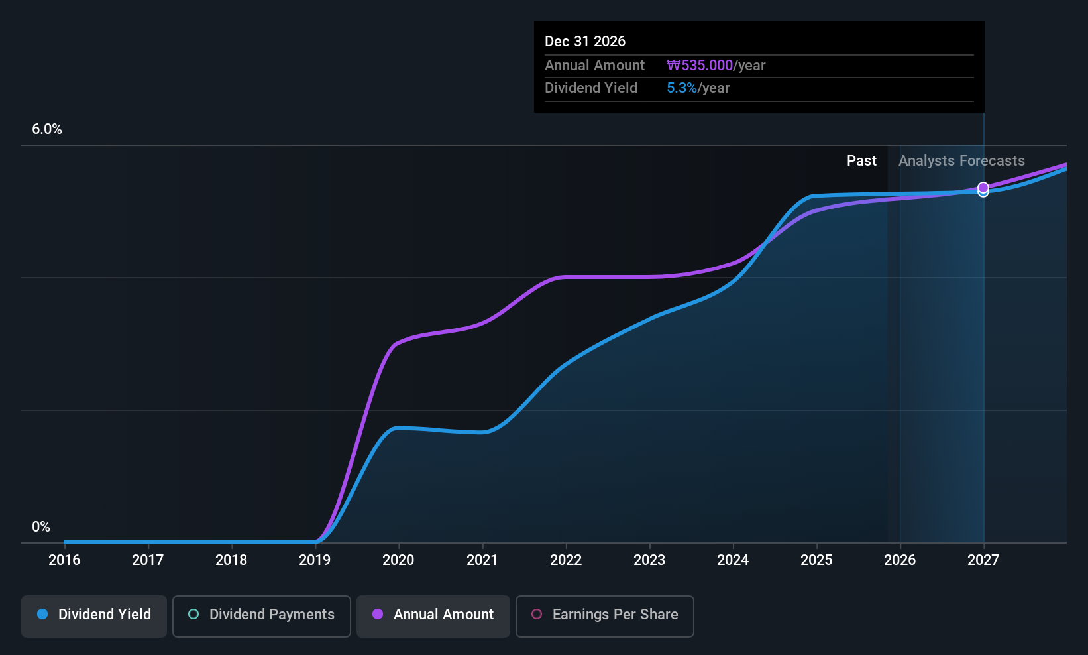Select the 2020 x-axis label
Image resolution: width=1088 pixels, height=655 pixels.
(x=398, y=560)
